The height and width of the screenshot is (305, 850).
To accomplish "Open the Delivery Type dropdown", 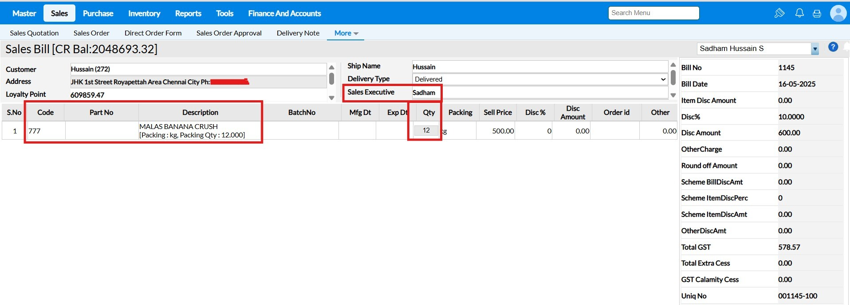I will point(540,79).
